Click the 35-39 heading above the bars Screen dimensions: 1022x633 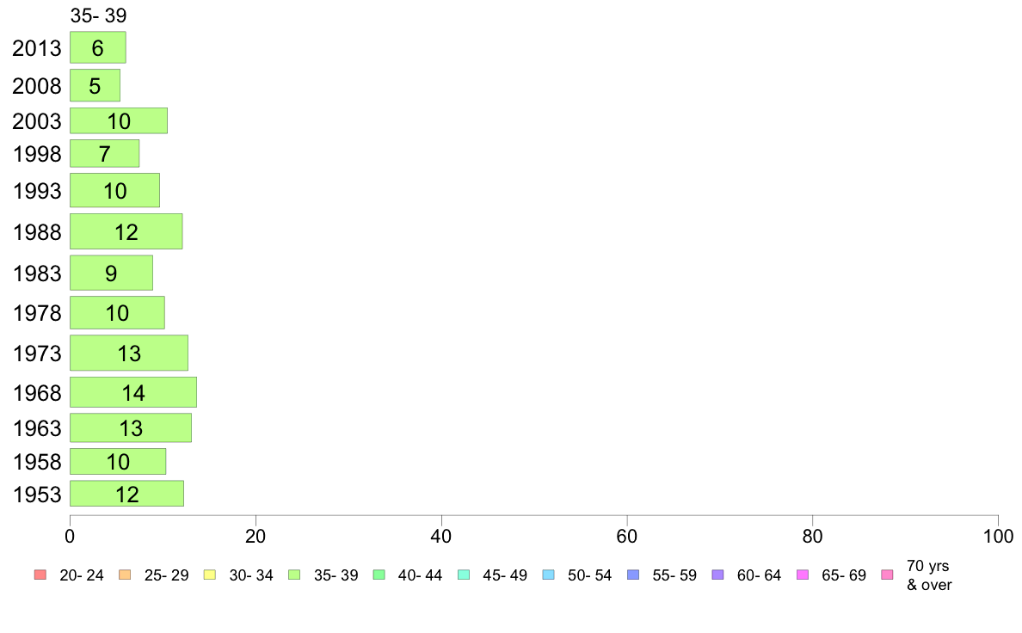coord(98,15)
